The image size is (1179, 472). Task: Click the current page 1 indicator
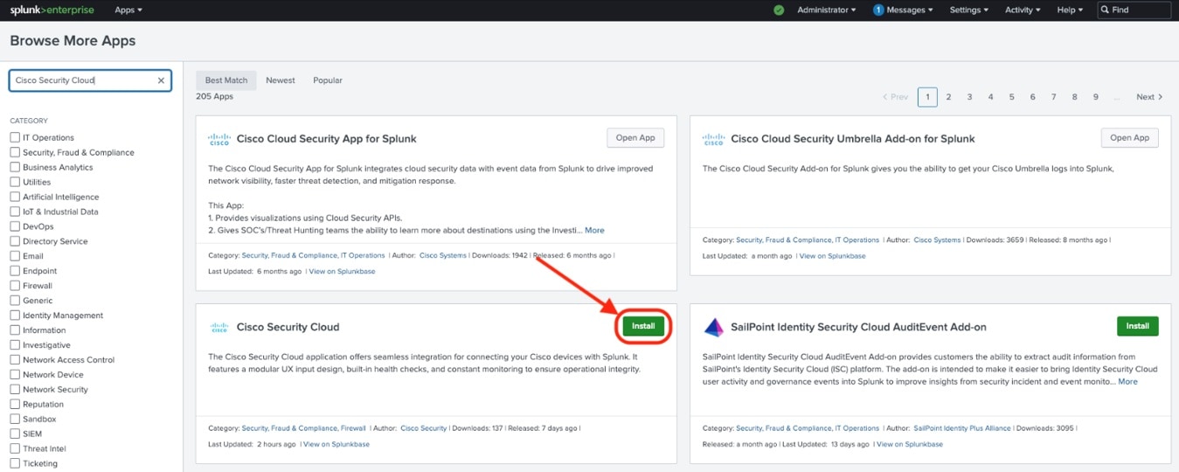(x=927, y=97)
